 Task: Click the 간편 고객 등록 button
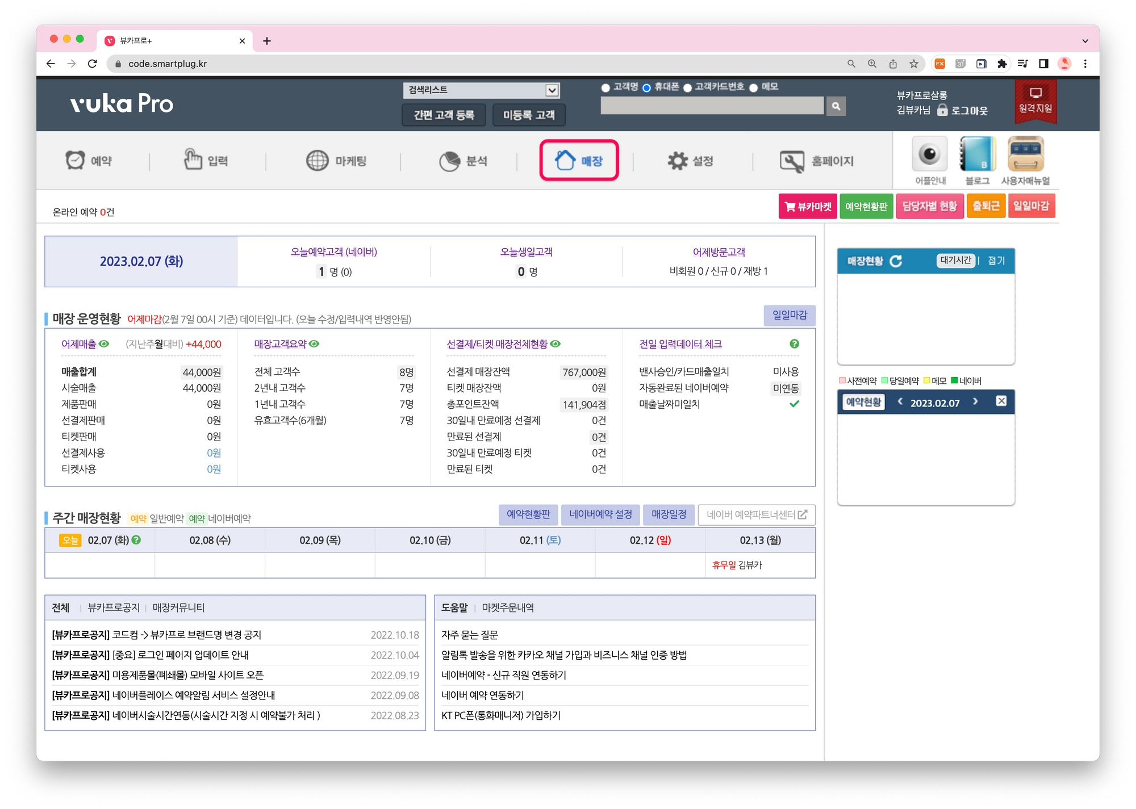point(444,115)
